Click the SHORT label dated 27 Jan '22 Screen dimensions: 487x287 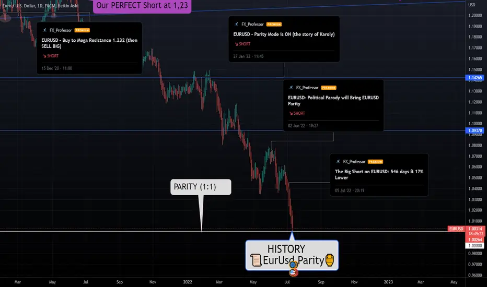click(245, 44)
